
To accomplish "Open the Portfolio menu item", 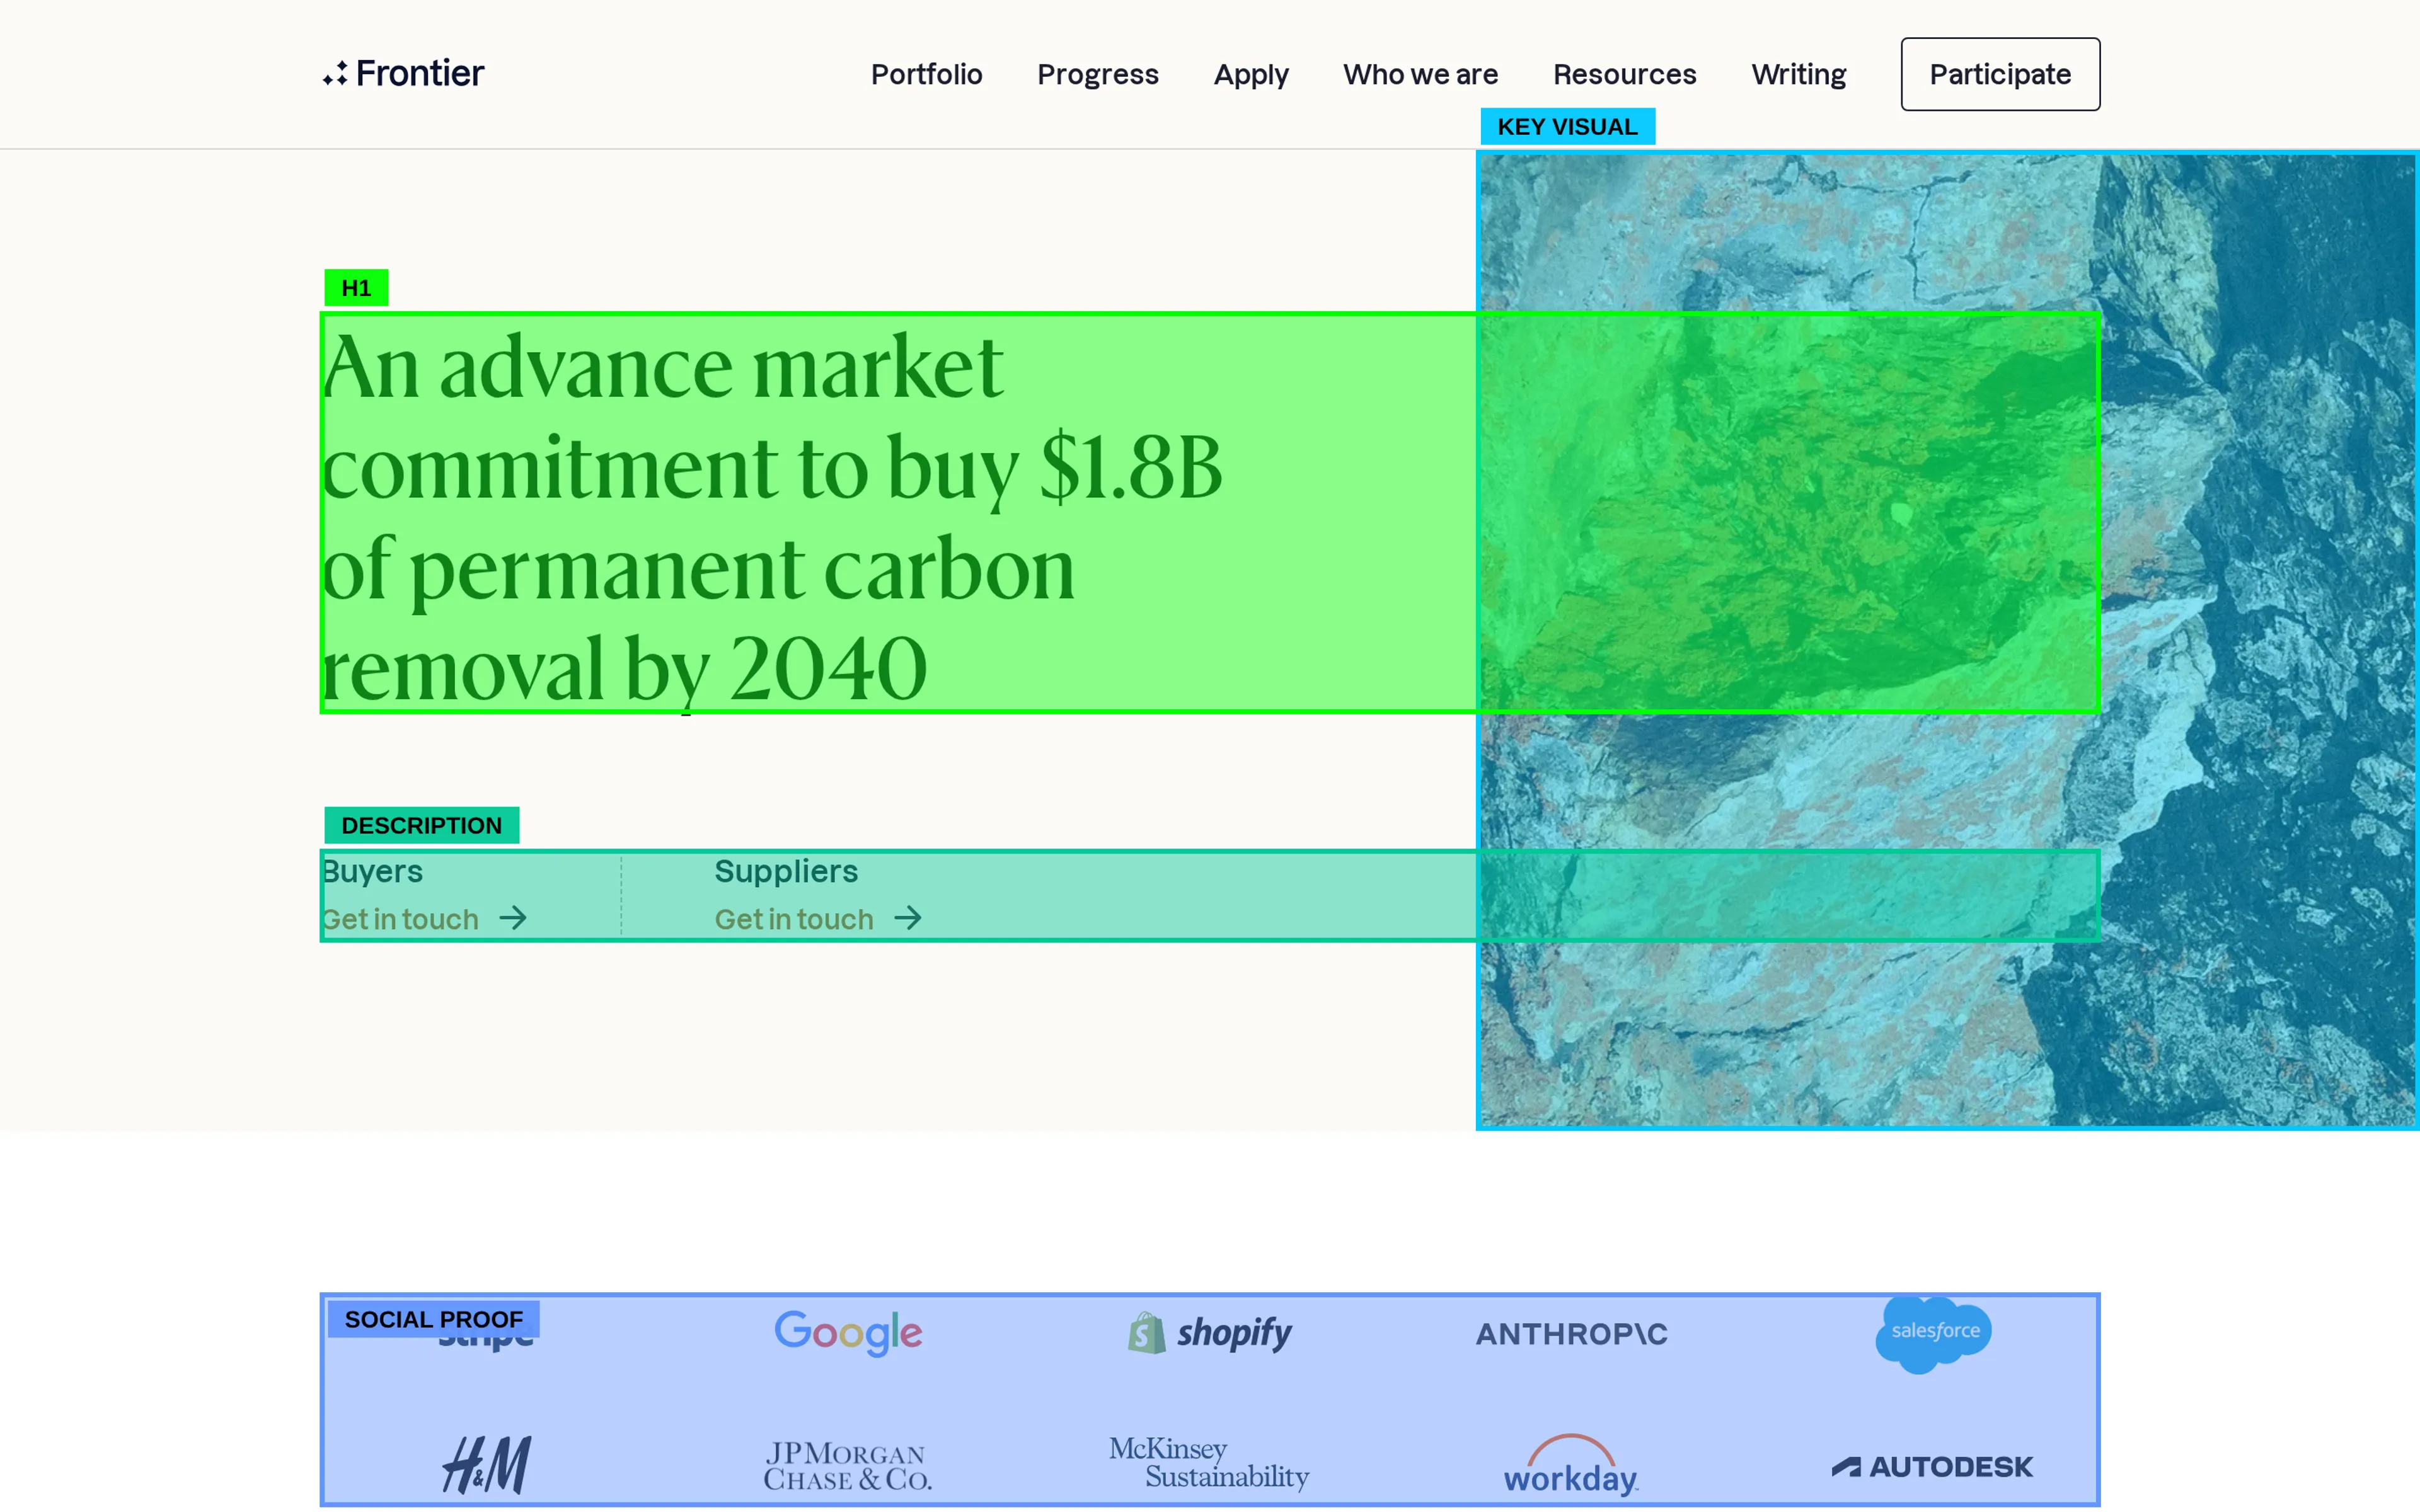I will 926,74.
